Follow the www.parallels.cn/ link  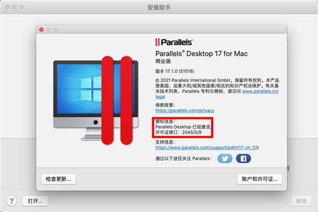[260, 91]
